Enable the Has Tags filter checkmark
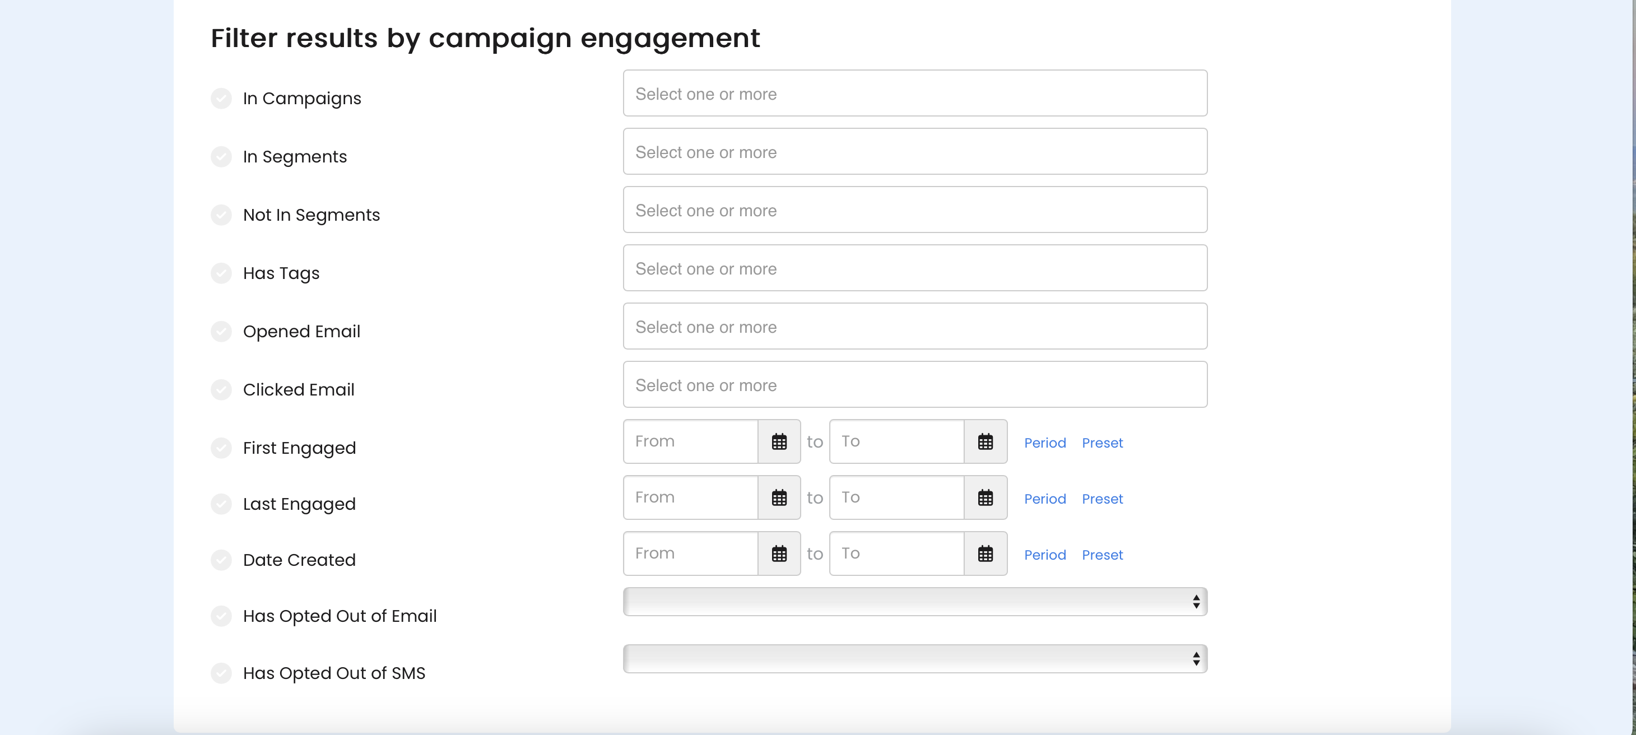The width and height of the screenshot is (1636, 735). [x=221, y=273]
